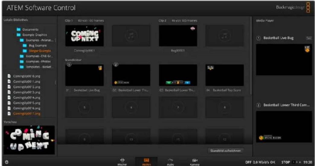Click the media pool vertical scrollbar

pyautogui.click(x=251, y=56)
